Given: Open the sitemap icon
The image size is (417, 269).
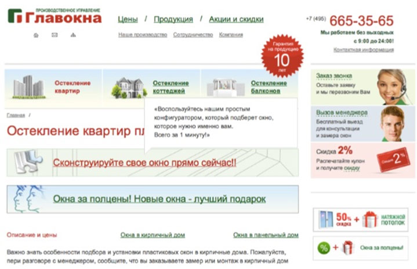Looking at the screenshot, I should [73, 35].
